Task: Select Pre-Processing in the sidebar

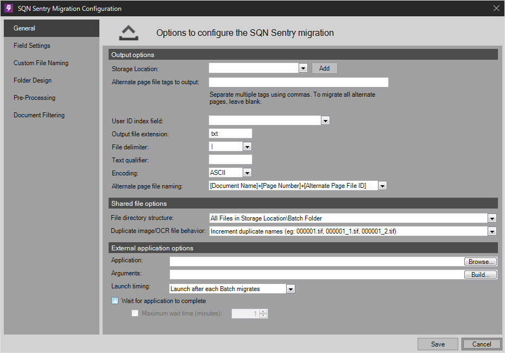Action: pyautogui.click(x=52, y=98)
